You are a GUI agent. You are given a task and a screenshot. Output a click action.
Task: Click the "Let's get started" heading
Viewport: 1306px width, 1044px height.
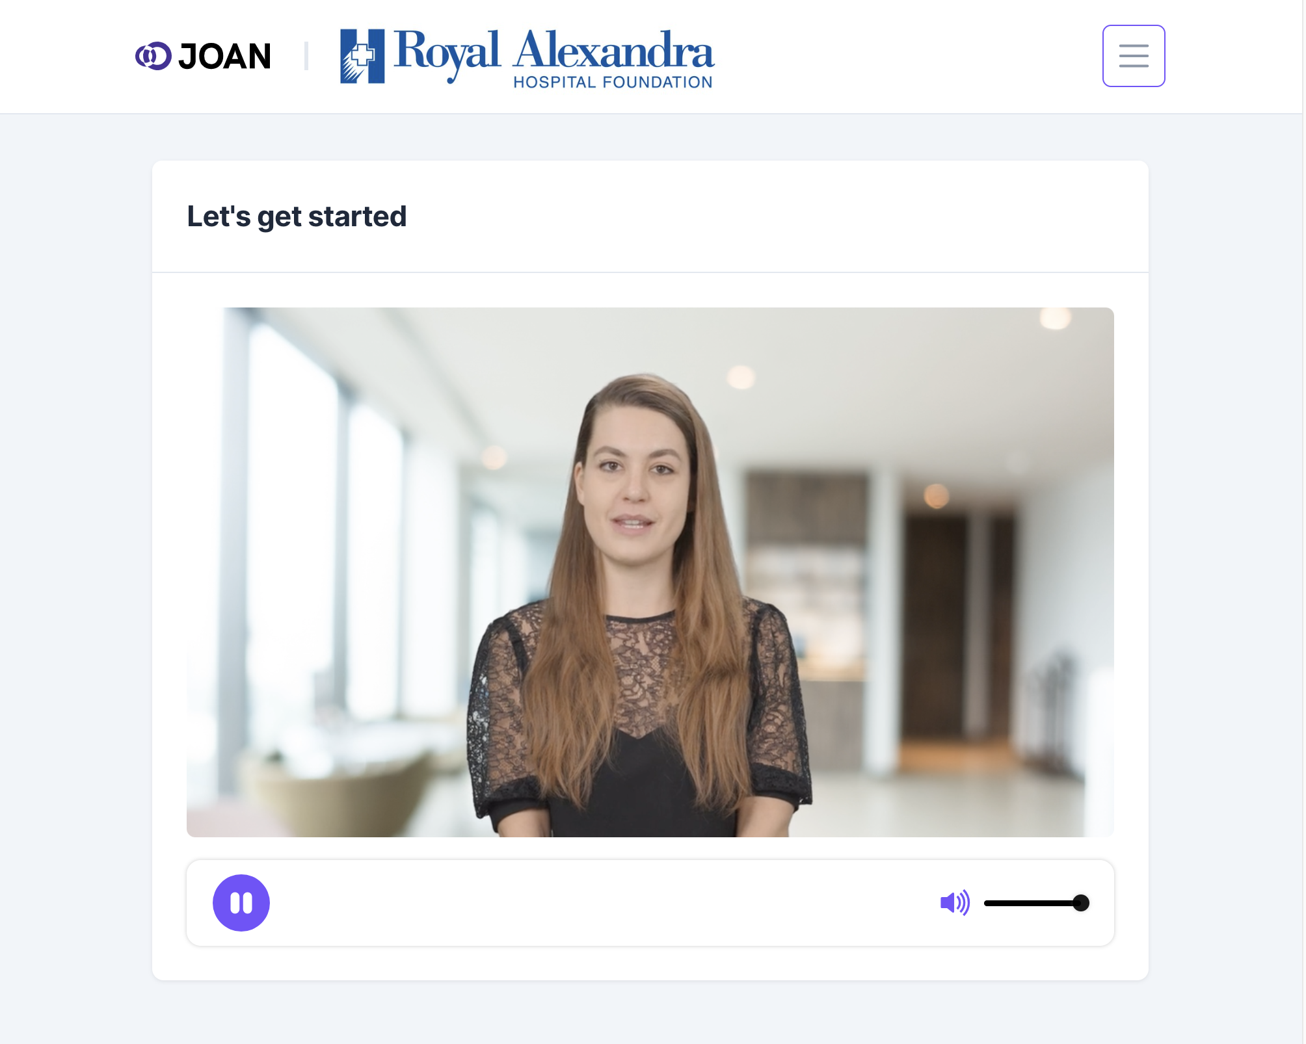tap(297, 216)
